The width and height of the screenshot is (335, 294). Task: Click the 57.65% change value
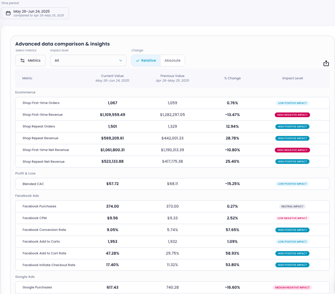click(233, 230)
